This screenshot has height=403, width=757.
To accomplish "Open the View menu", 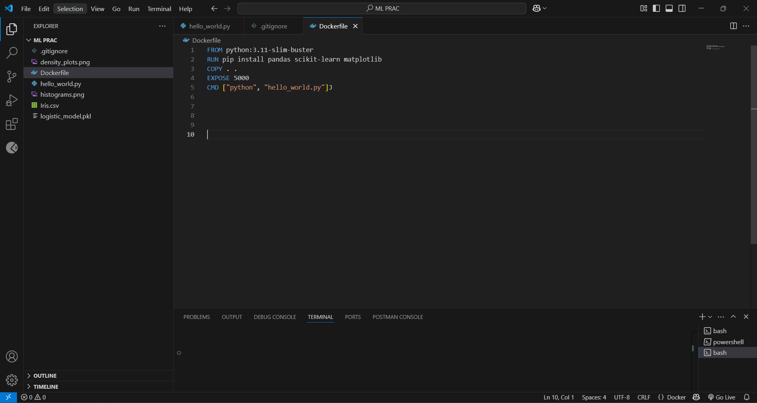I will pos(97,9).
